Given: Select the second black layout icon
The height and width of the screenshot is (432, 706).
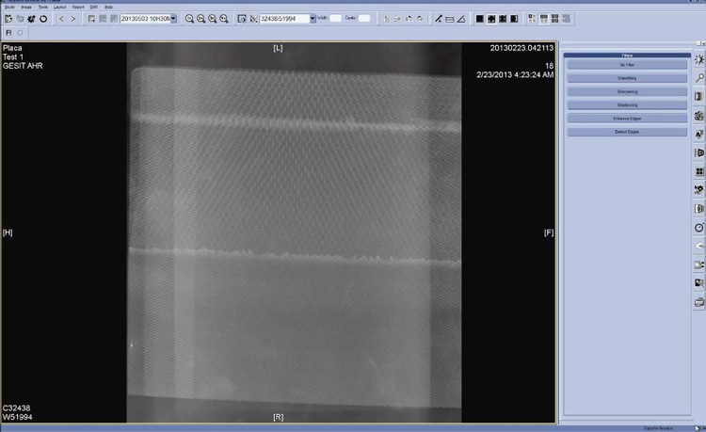Looking at the screenshot, I should [x=491, y=19].
